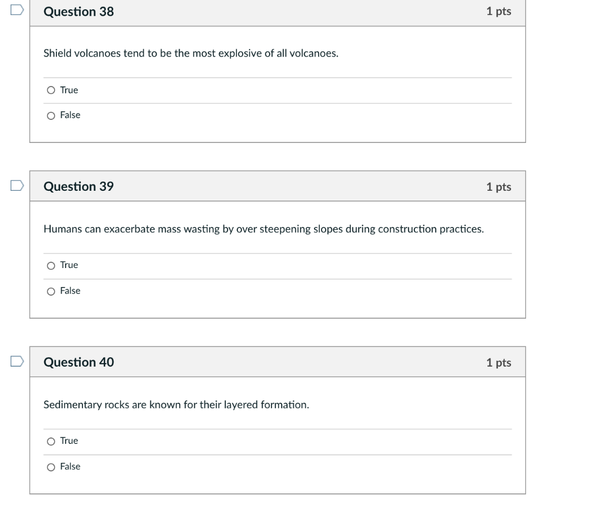Screen dimensions: 590x513
Task: Flag Question 40 using the flag icon
Action: point(17,361)
